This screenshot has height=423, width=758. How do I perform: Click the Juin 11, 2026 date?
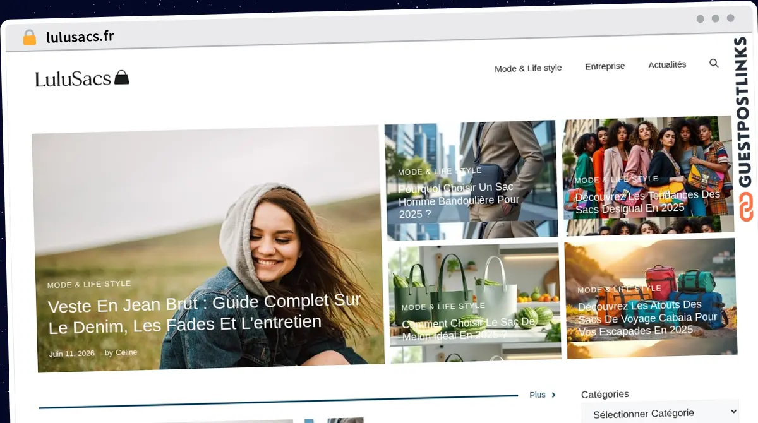click(72, 354)
